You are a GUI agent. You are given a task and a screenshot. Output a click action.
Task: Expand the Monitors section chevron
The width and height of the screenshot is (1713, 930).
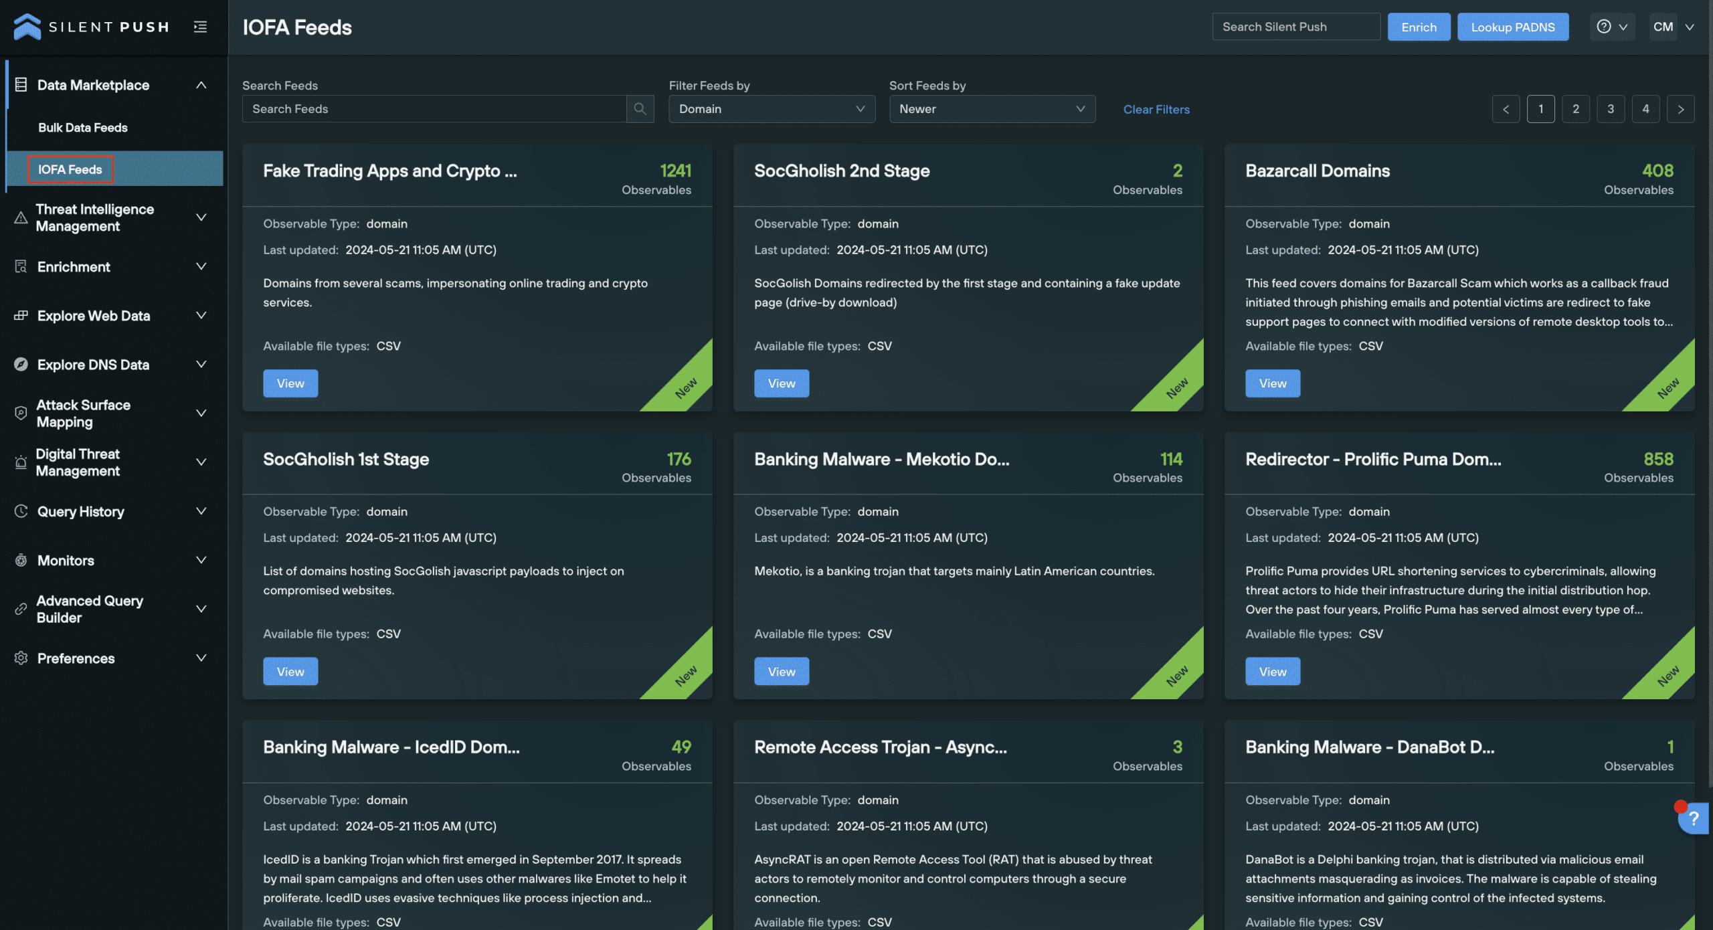[201, 560]
